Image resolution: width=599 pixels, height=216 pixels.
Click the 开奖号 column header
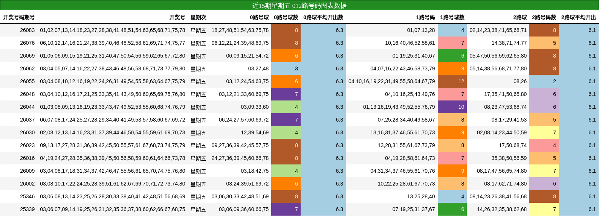[177, 17]
